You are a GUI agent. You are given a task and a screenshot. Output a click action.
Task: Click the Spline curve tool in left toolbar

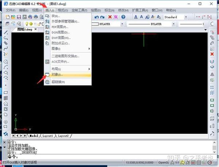pyautogui.click(x=6, y=49)
